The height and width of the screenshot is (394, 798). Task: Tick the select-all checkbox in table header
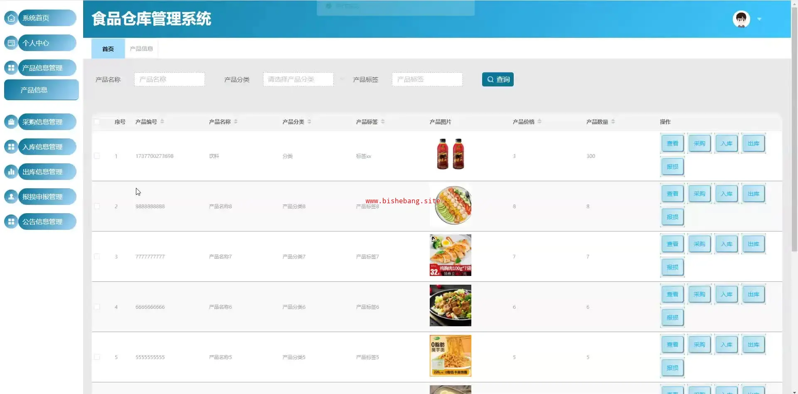click(x=97, y=122)
